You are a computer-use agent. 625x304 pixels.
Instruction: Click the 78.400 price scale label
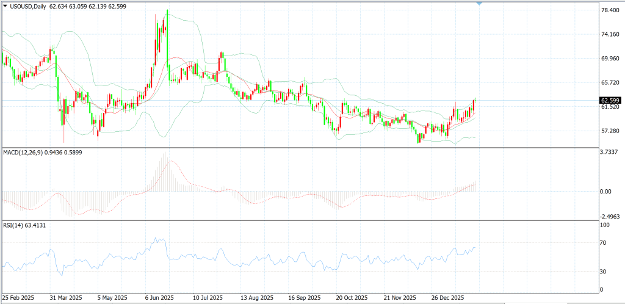click(x=610, y=10)
